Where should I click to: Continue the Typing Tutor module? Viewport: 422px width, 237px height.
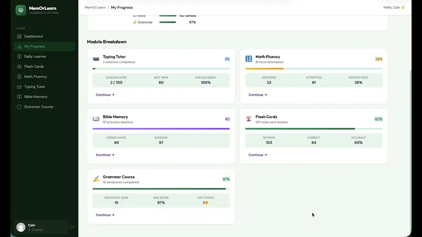pyautogui.click(x=105, y=95)
